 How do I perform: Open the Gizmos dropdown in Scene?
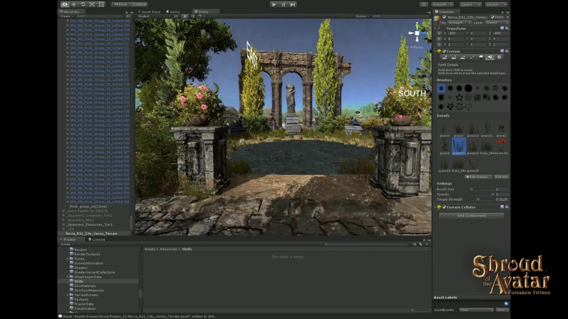pos(362,16)
